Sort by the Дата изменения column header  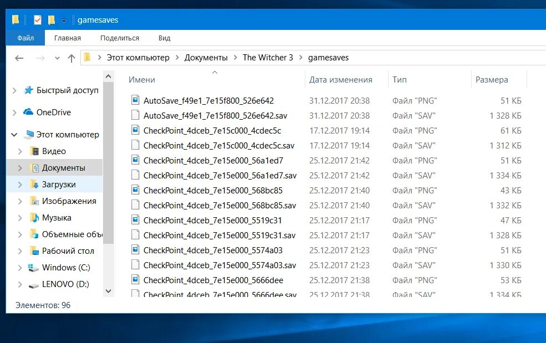point(340,80)
